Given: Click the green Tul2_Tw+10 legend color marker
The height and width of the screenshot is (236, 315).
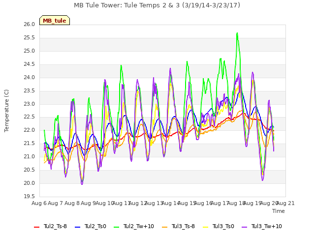Looking at the screenshot, I should pos(117,227).
